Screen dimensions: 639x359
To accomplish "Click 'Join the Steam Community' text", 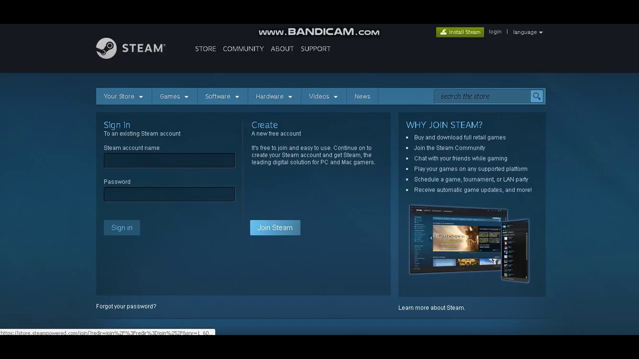I will click(x=450, y=148).
